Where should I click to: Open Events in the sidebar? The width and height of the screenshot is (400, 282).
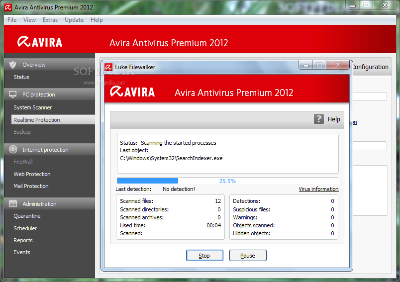coord(22,252)
